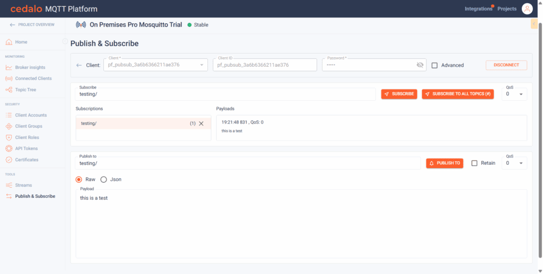
Task: Open Connected Clients in the sidebar
Action: tap(33, 78)
